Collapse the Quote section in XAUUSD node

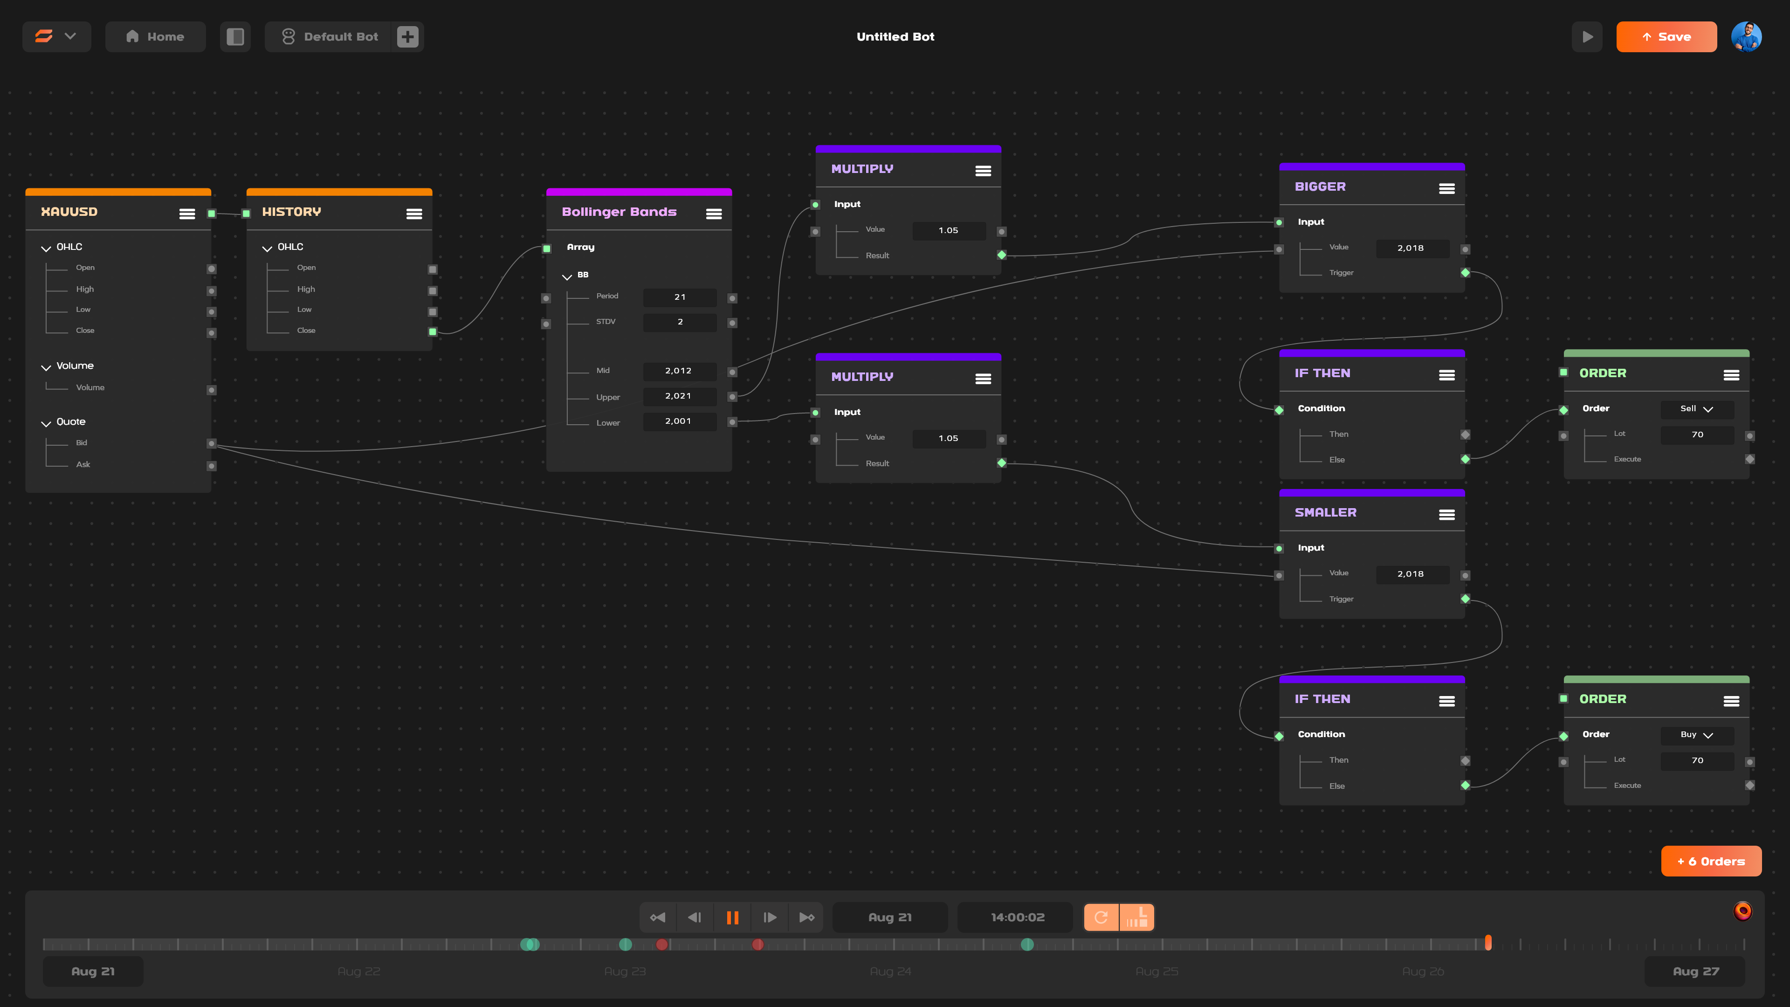(x=46, y=423)
